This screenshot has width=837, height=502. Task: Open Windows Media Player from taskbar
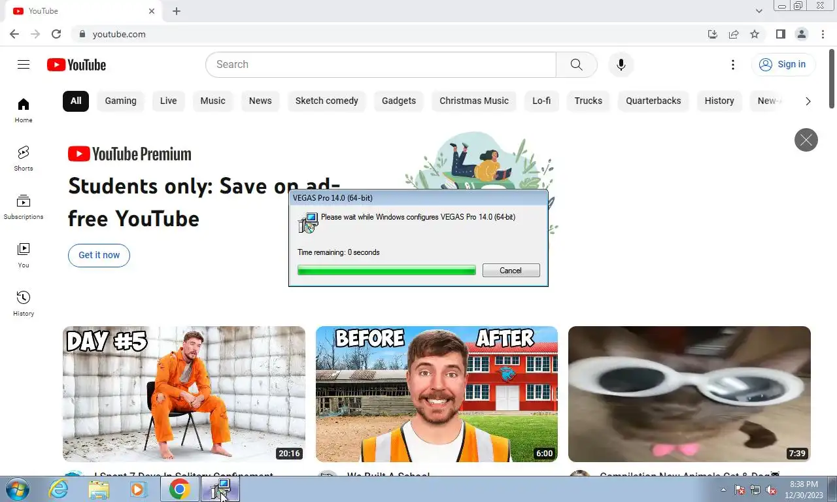click(x=139, y=490)
